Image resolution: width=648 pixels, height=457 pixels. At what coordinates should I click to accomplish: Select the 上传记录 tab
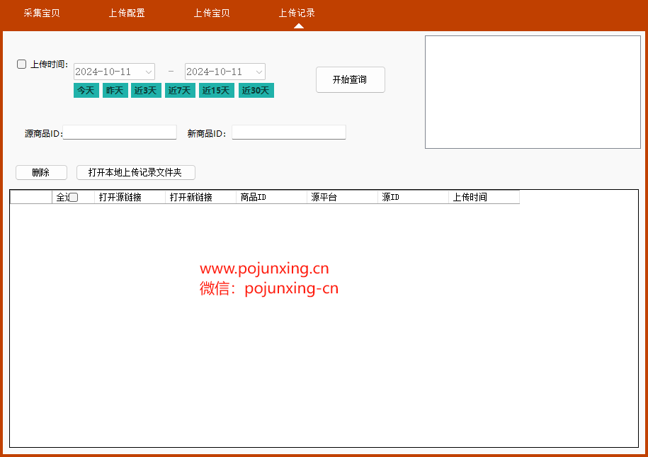[297, 13]
